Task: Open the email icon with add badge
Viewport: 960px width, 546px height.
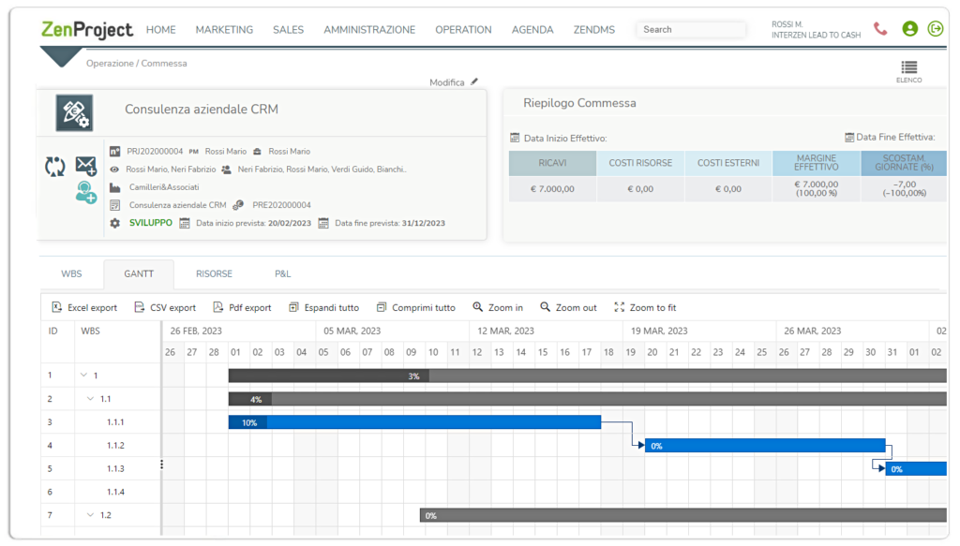Action: coord(86,166)
